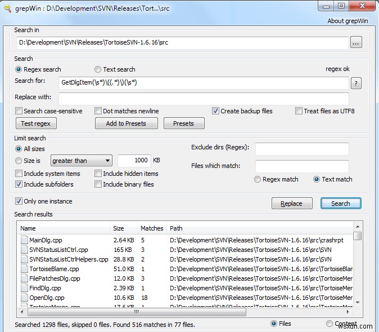Open the 'greater than' size dropdown

(x=81, y=161)
